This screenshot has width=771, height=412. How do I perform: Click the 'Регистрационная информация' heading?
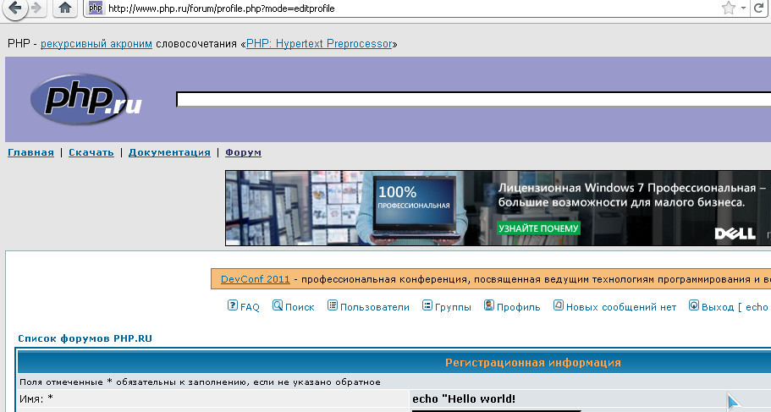click(x=533, y=363)
